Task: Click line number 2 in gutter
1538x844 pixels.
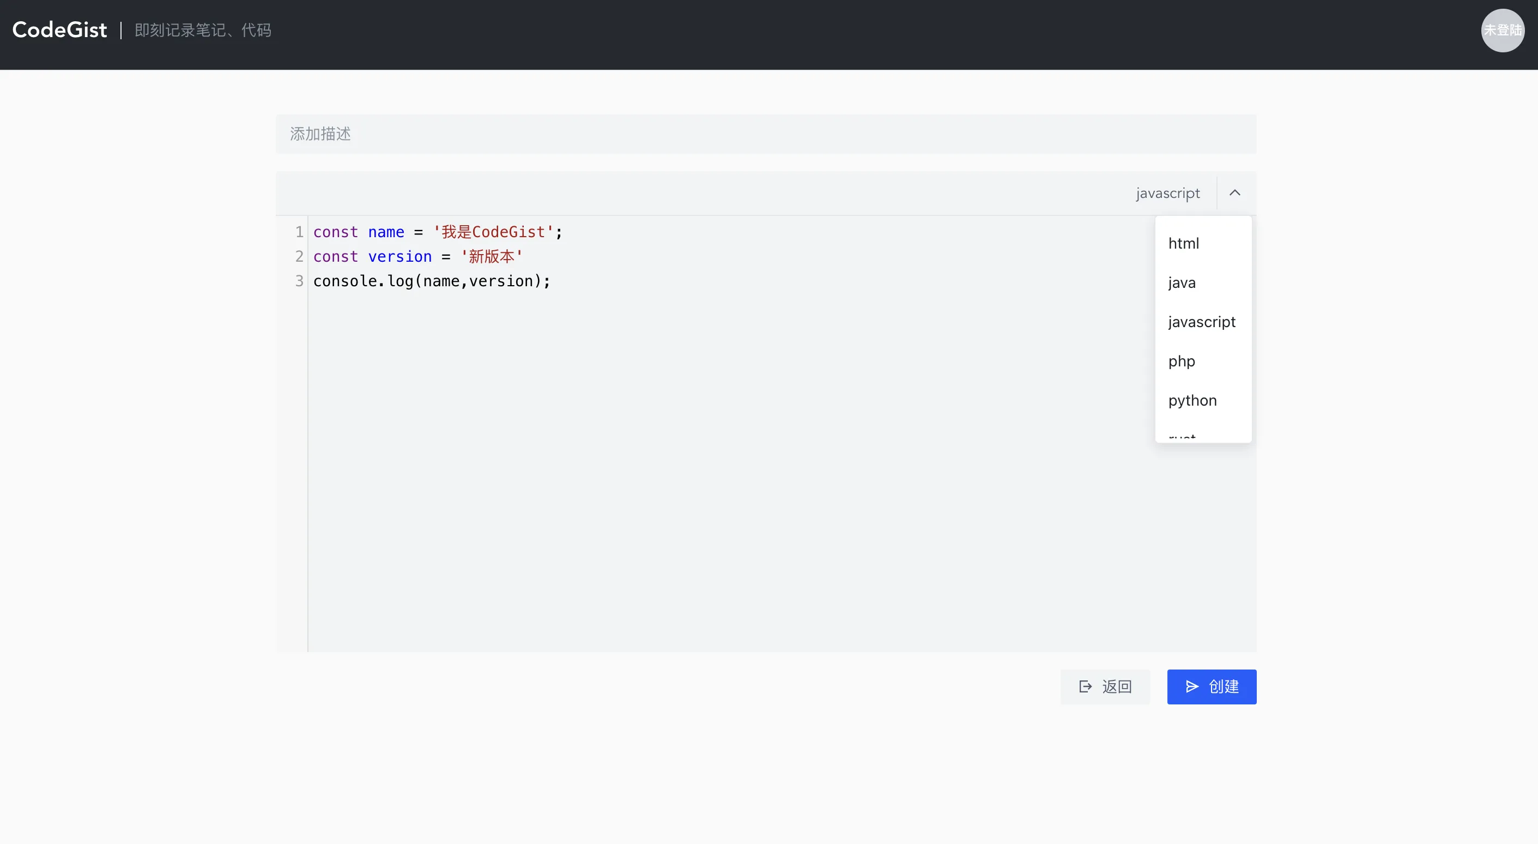Action: 299,256
